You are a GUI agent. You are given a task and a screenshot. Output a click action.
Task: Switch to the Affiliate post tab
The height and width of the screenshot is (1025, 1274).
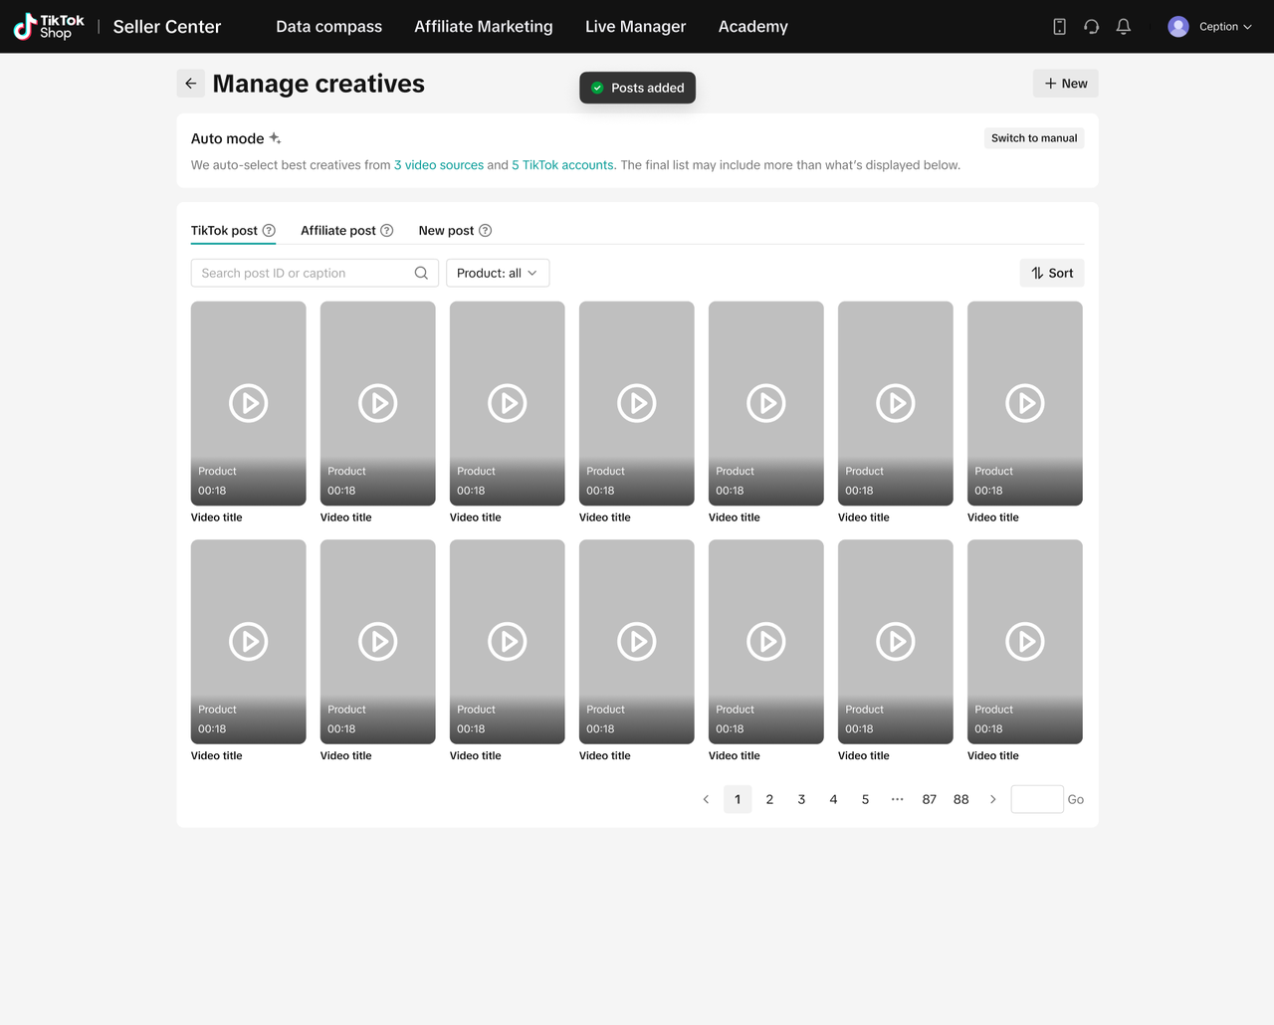coord(338,231)
